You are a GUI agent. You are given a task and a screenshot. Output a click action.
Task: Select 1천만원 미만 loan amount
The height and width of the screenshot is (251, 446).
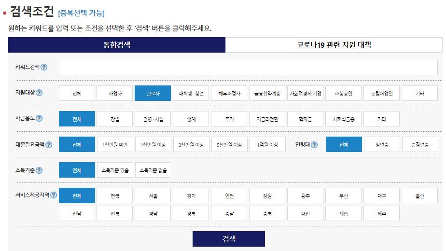[x=115, y=145]
